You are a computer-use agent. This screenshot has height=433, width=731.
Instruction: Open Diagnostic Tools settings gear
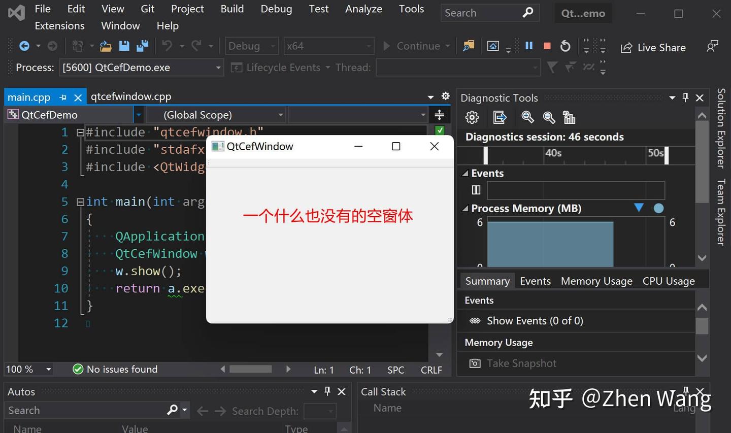[472, 117]
